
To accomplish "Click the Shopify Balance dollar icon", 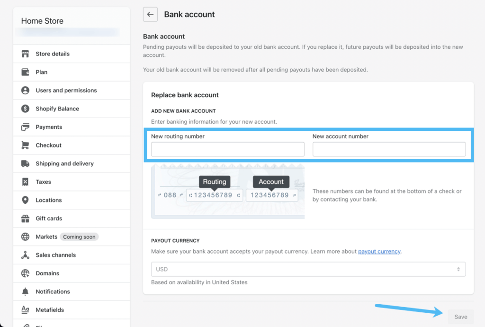I will [x=26, y=109].
